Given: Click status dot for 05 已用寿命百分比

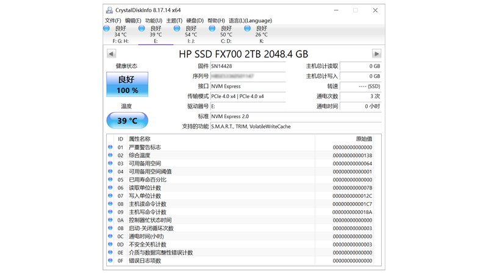Looking at the screenshot, I should tap(110, 179).
